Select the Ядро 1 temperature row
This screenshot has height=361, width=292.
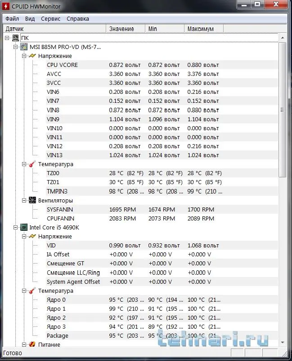pos(162,309)
